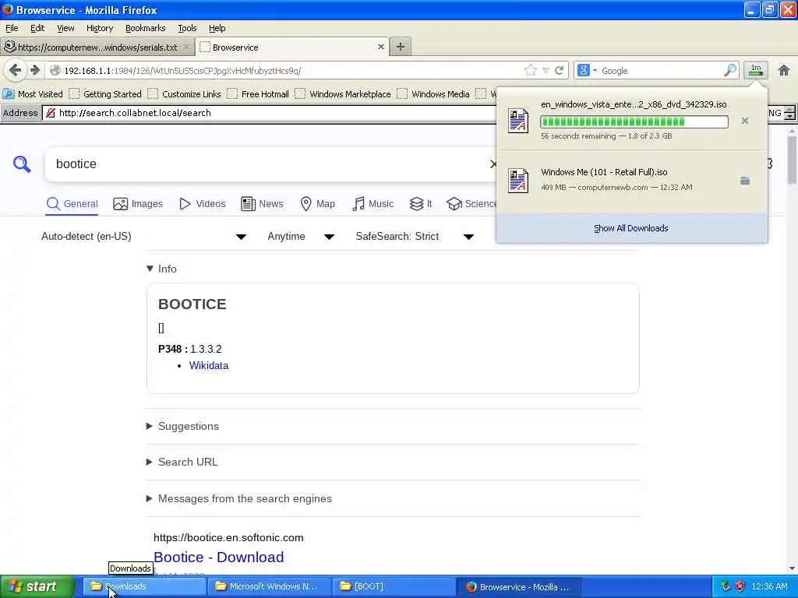Click the Firefox forward arrow button
798x598 pixels.
34,70
